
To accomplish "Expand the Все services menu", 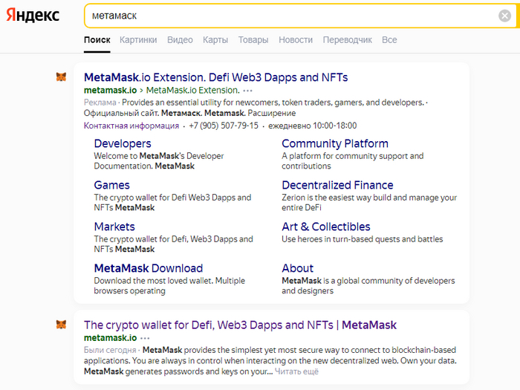I will coord(389,40).
